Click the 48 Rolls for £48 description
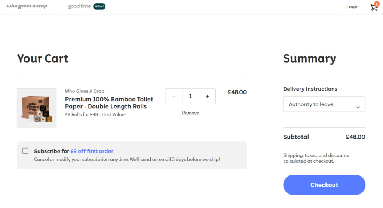 point(95,114)
